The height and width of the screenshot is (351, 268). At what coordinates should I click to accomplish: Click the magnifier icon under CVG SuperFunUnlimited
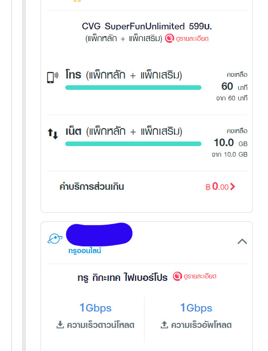(170, 39)
